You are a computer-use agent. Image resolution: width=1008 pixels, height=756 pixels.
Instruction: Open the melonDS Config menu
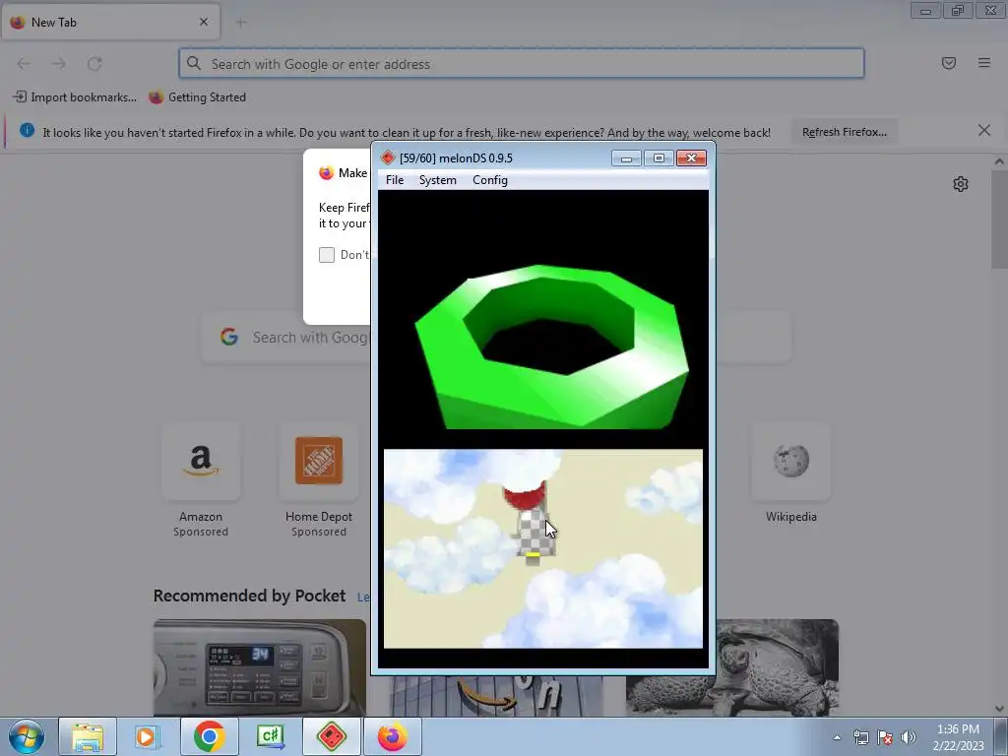490,181
